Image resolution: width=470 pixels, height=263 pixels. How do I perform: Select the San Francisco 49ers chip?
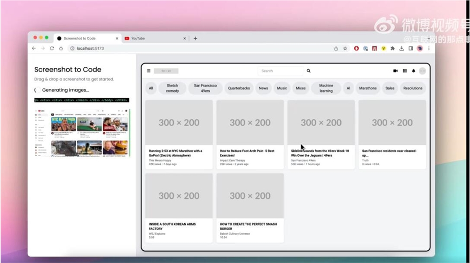(x=205, y=88)
